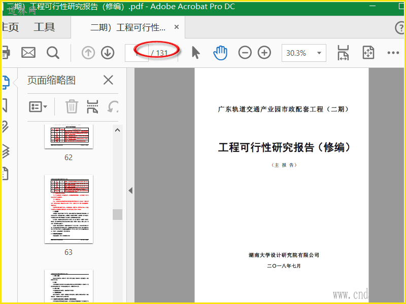Screen dimensions: 406x304
Task: Open layers sidebar icon
Action: click(x=6, y=151)
